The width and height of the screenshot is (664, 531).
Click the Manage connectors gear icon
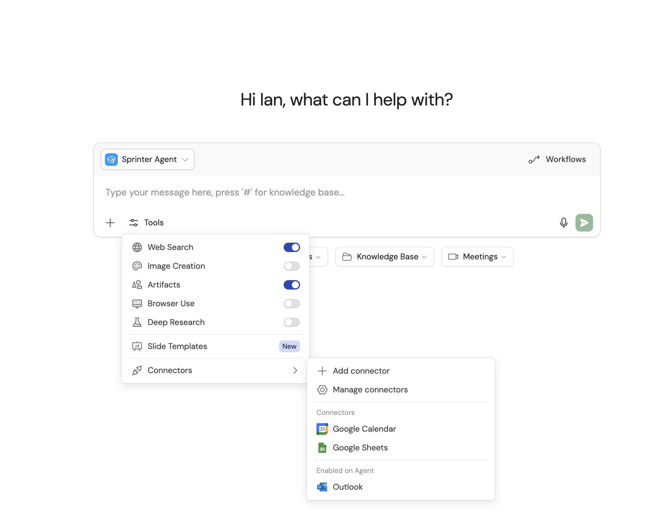tap(322, 390)
